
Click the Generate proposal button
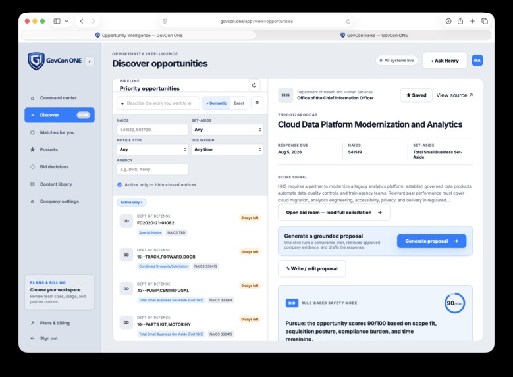tap(431, 241)
